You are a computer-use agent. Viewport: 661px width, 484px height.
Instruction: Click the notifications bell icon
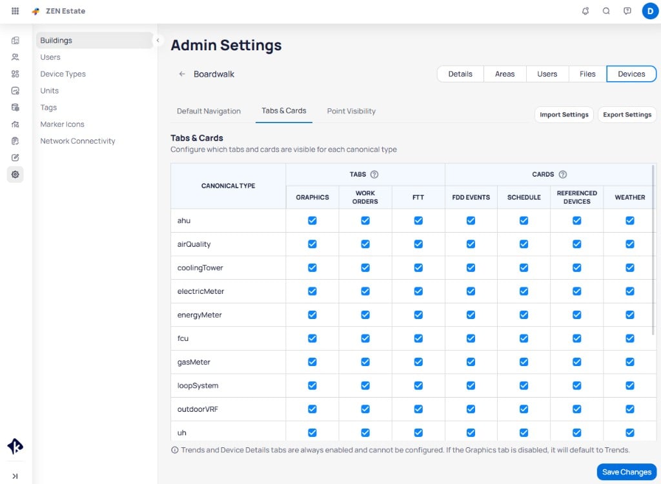pyautogui.click(x=585, y=11)
